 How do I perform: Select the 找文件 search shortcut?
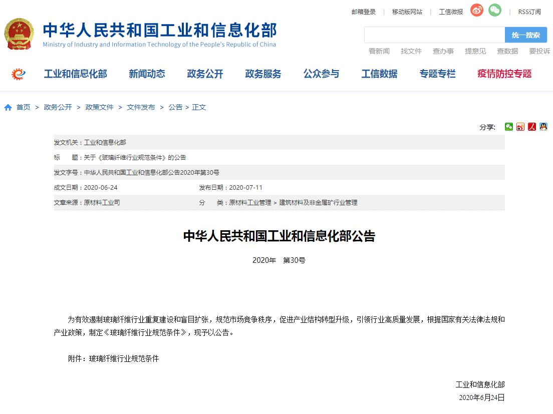pos(411,51)
